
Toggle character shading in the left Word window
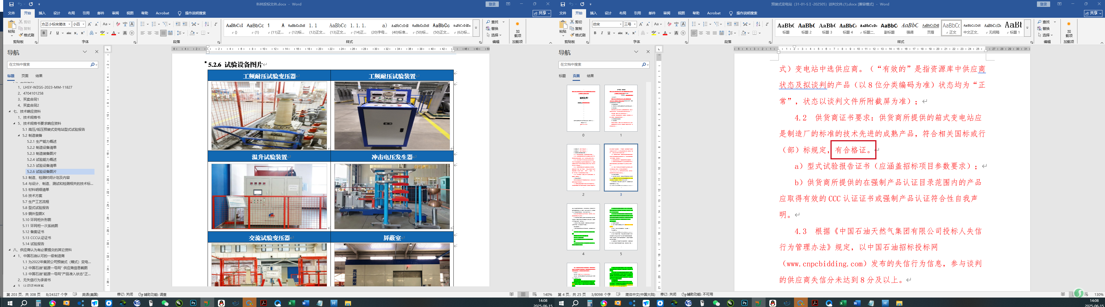125,33
